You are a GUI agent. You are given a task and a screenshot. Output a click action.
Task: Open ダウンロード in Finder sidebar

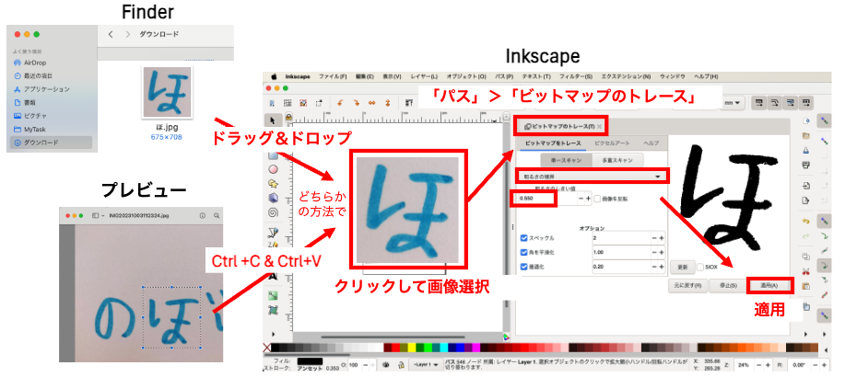[52, 143]
